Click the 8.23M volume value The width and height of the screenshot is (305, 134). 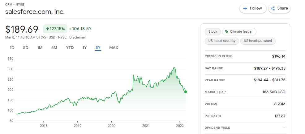click(x=280, y=104)
